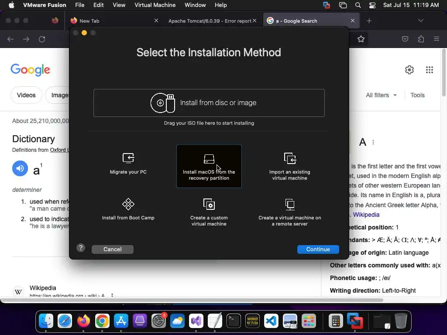This screenshot has width=447, height=335.
Task: Open Firefox from the Dock
Action: (83, 321)
